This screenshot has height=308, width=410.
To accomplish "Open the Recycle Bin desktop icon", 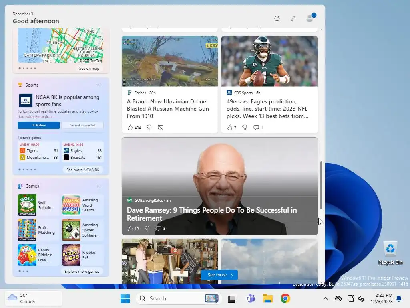I will (390, 253).
